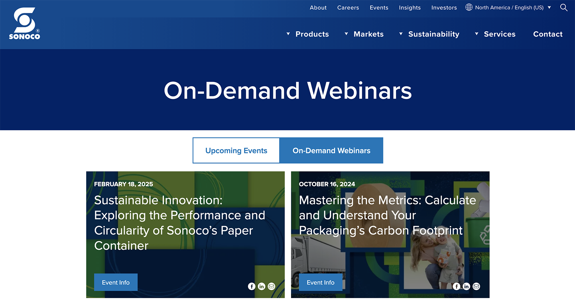Expand the Sustainability menu arrow

[401, 34]
